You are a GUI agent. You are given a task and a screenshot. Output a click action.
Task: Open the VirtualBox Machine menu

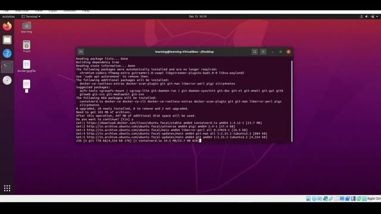[x=21, y=11]
